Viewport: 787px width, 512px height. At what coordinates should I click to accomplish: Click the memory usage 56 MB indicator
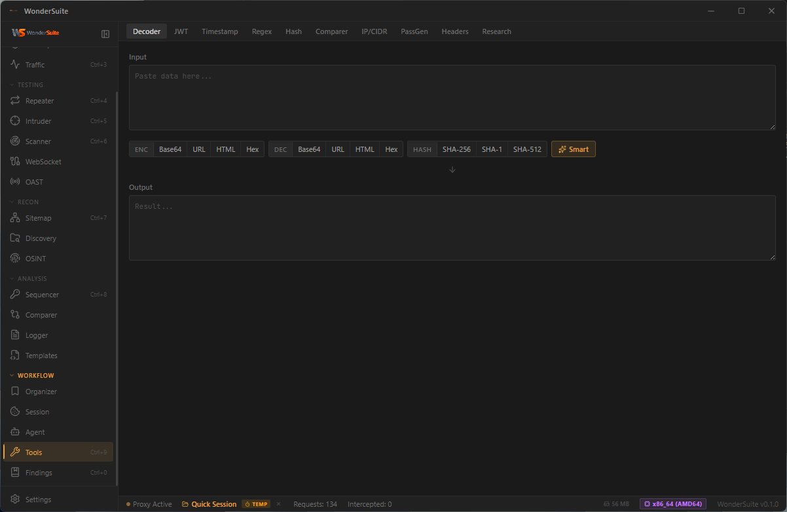(x=616, y=504)
